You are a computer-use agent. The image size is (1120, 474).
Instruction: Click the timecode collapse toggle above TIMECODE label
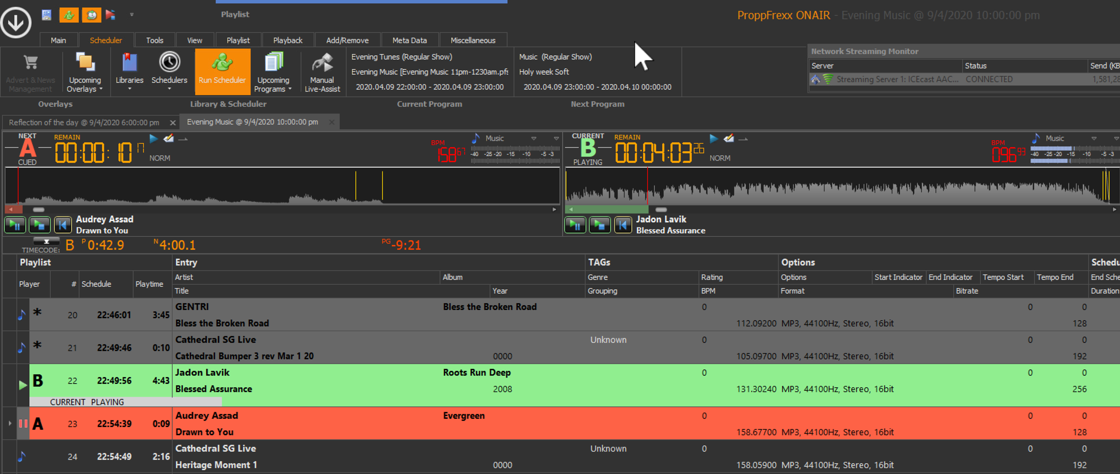[x=46, y=241]
